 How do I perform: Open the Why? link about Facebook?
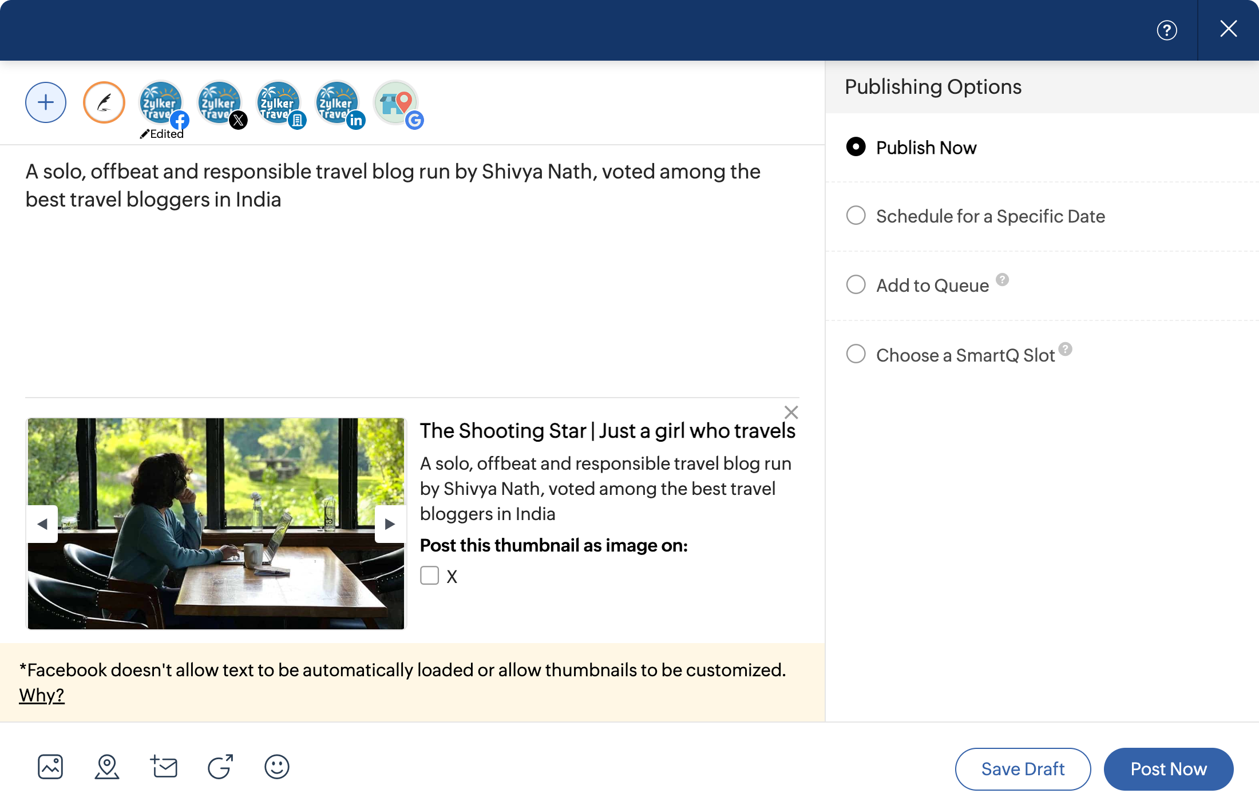42,695
